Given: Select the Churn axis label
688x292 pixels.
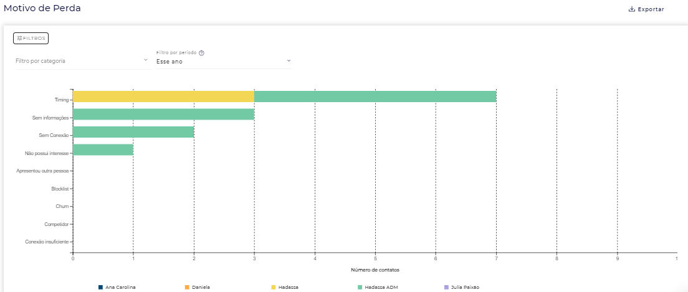Looking at the screenshot, I should [62, 206].
